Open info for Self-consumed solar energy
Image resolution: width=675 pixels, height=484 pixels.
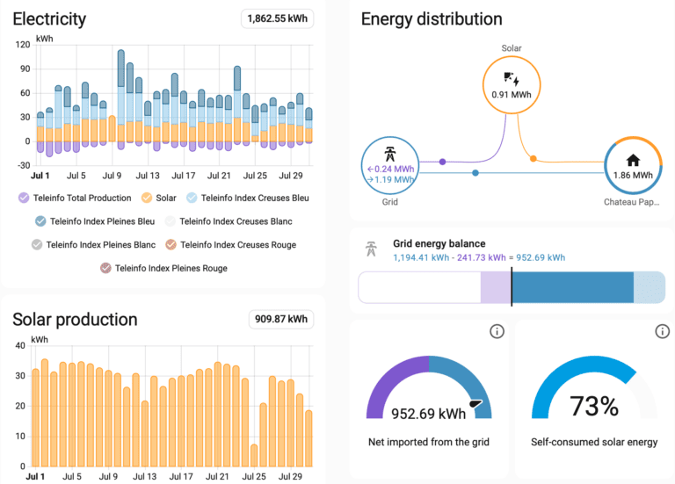point(662,331)
